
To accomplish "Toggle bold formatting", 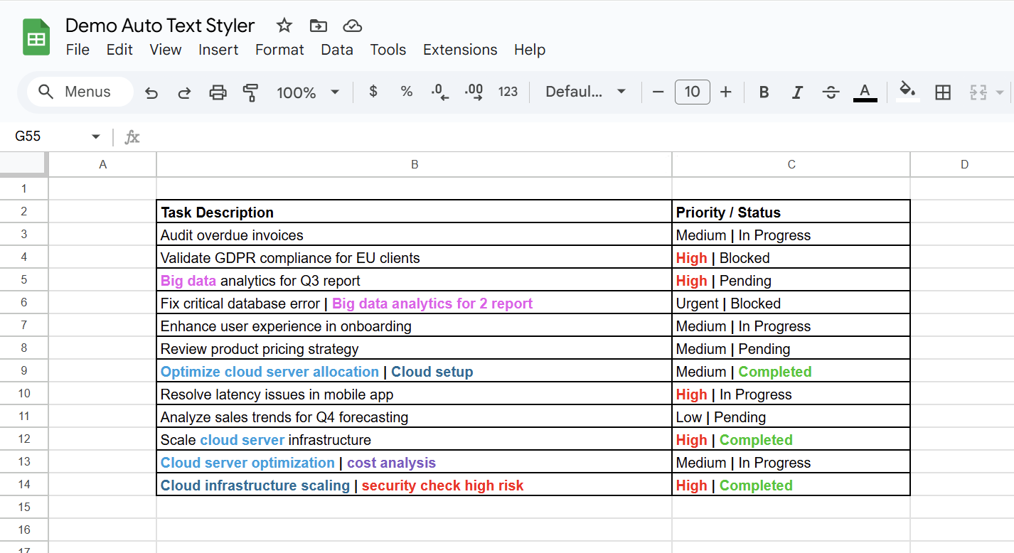I will click(763, 92).
